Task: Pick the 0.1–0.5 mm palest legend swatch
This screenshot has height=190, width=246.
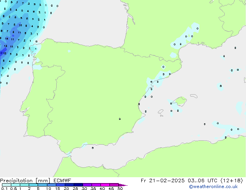Action: pyautogui.click(x=7, y=185)
